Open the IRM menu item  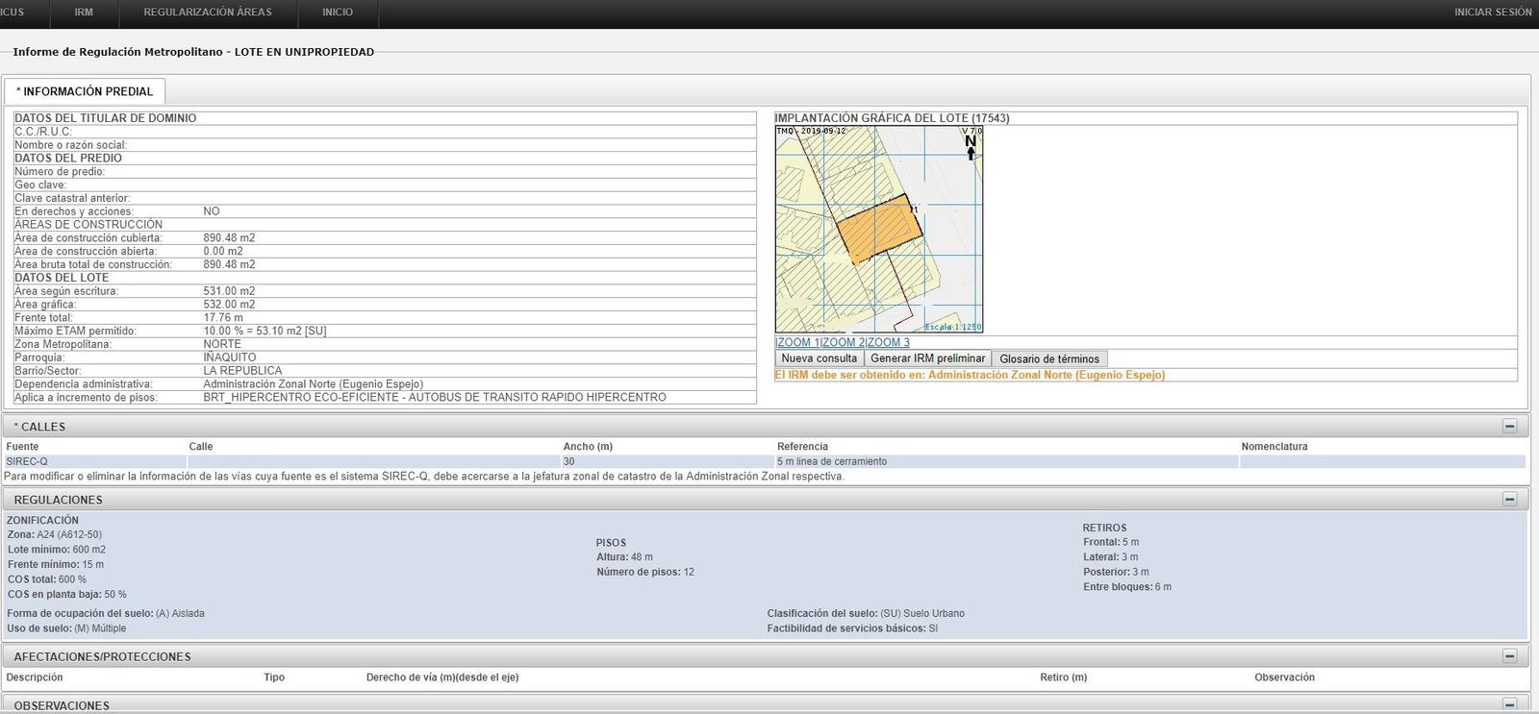click(84, 12)
